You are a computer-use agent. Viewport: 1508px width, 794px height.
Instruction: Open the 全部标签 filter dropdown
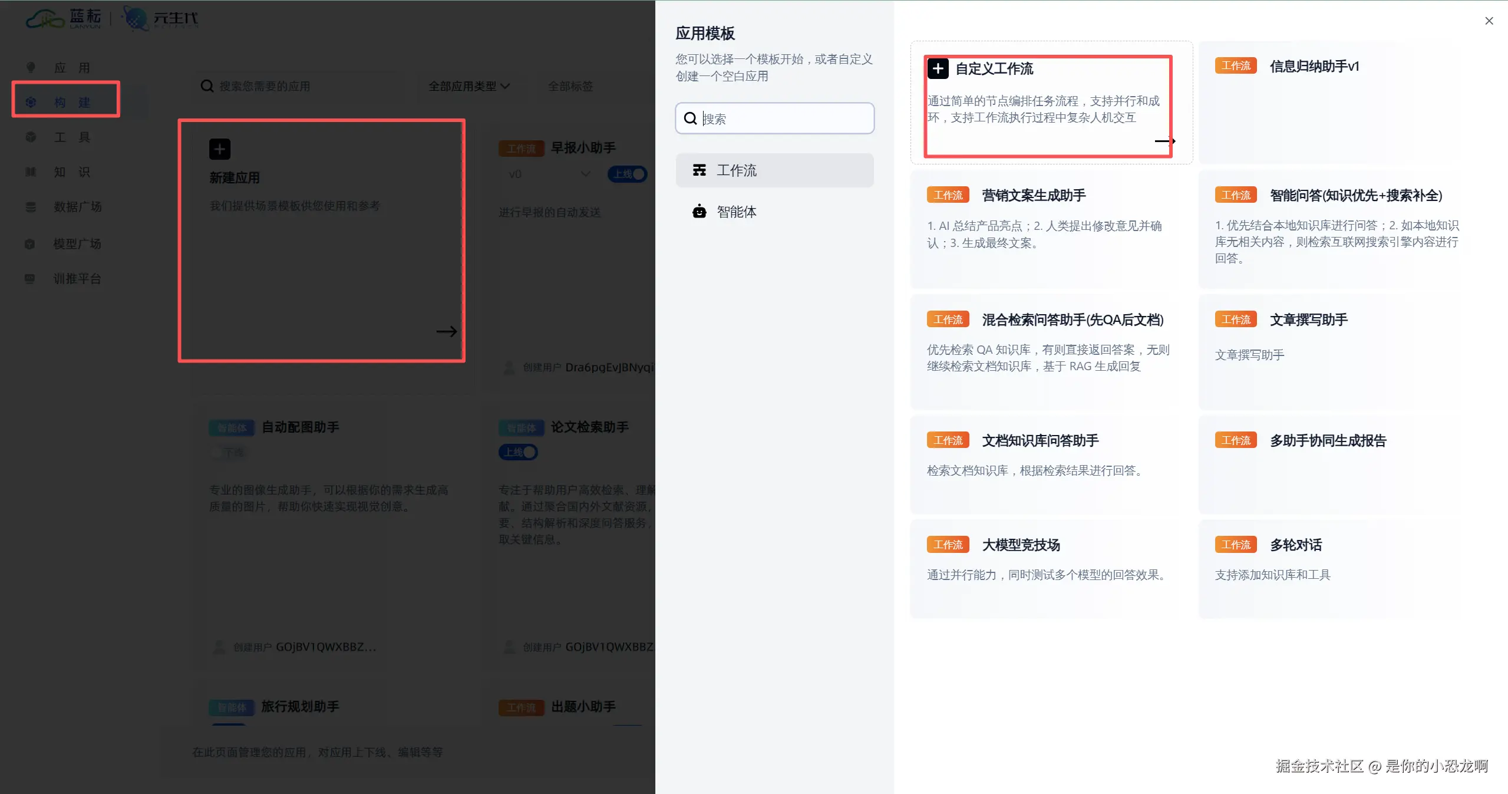570,86
